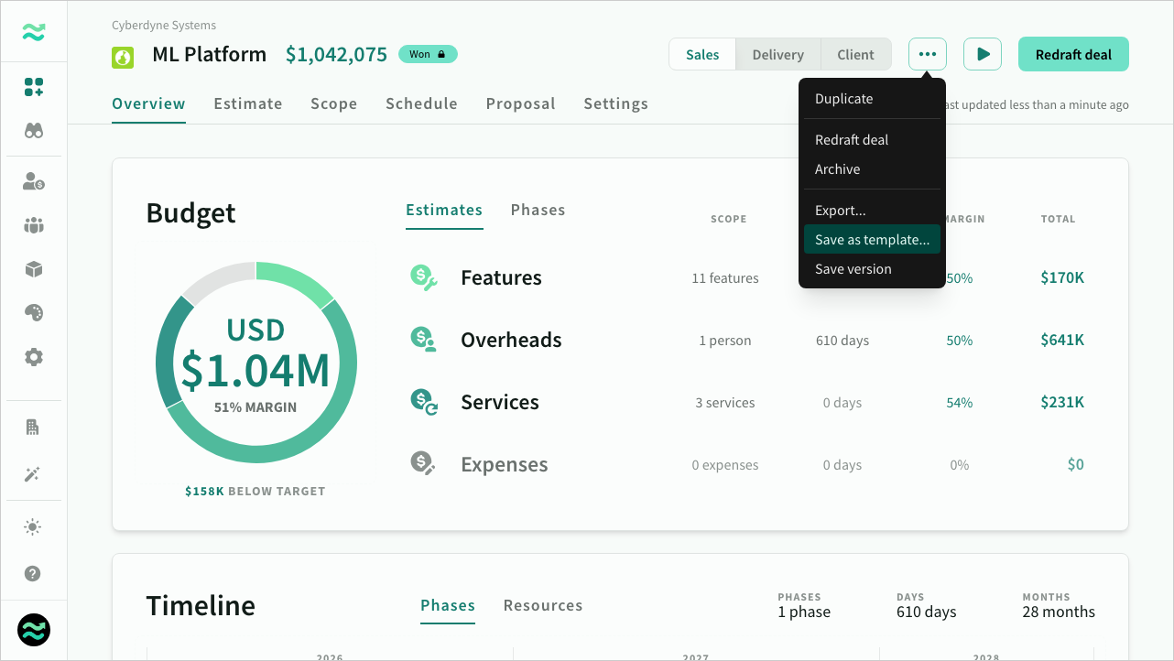Open the binoculars icon in sidebar
The width and height of the screenshot is (1174, 661).
click(34, 131)
